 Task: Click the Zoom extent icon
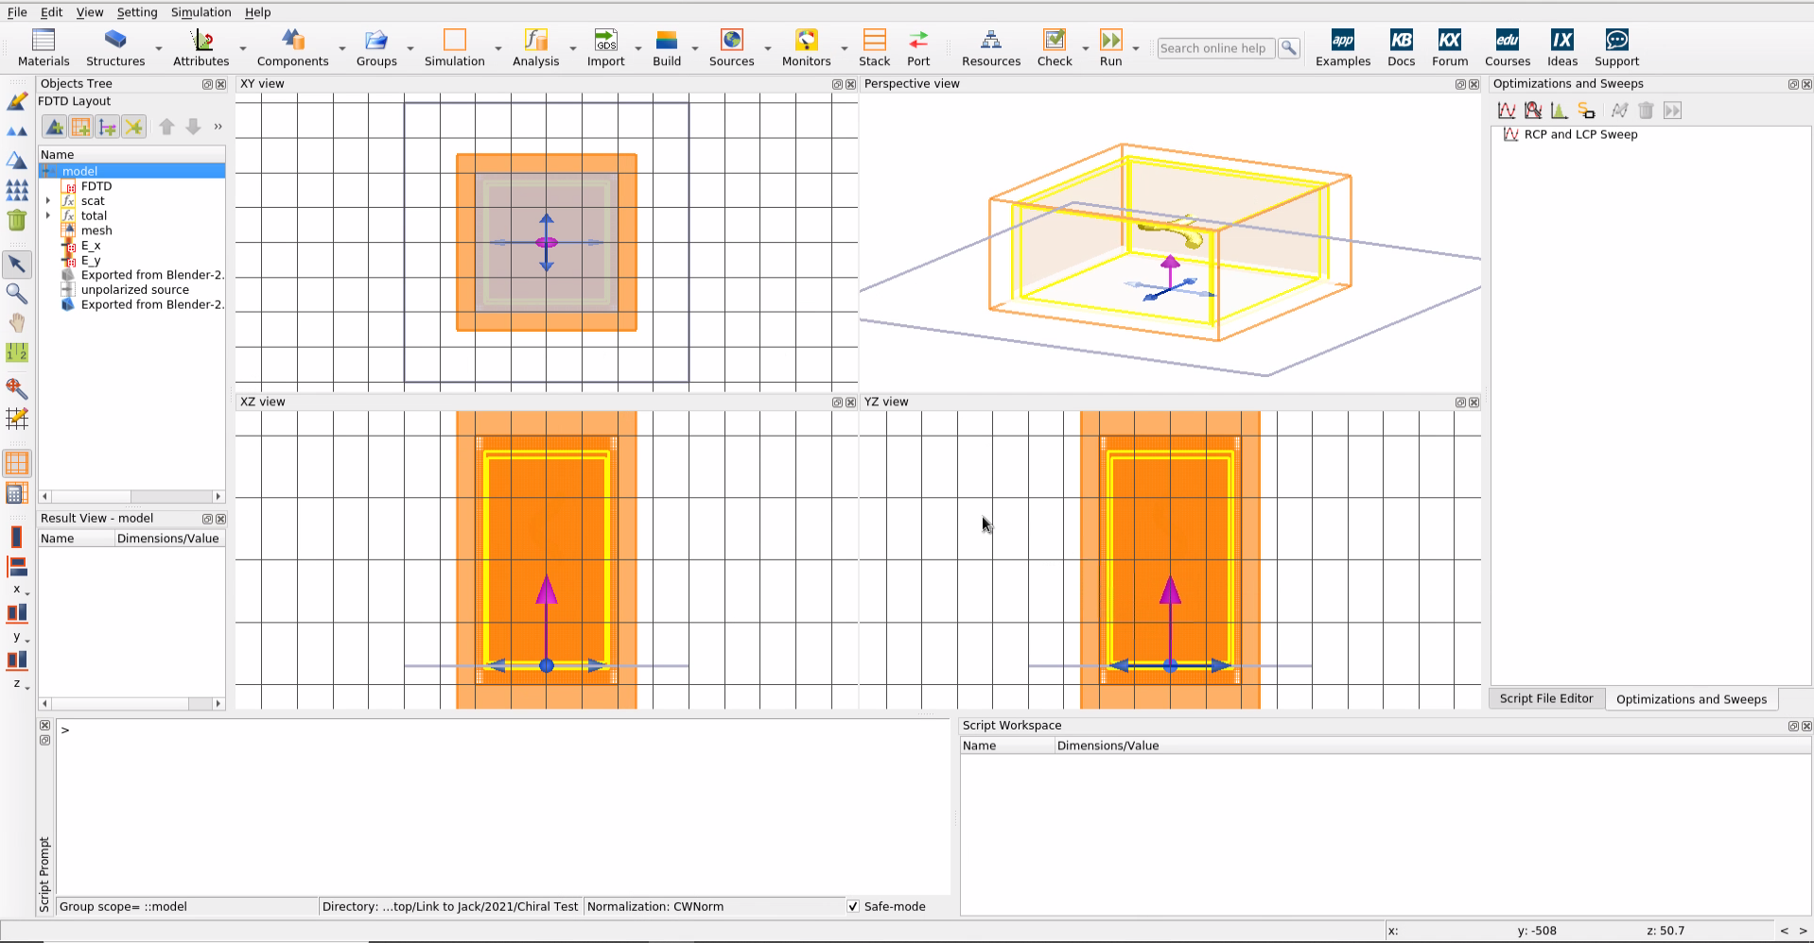[x=17, y=388]
